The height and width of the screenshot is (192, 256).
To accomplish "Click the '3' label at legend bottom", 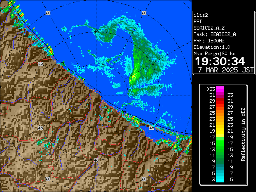I will [x=214, y=180].
